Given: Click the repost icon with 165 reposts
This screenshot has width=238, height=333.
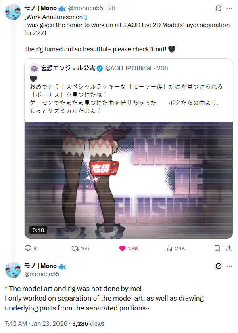Looking at the screenshot, I should click(75, 248).
